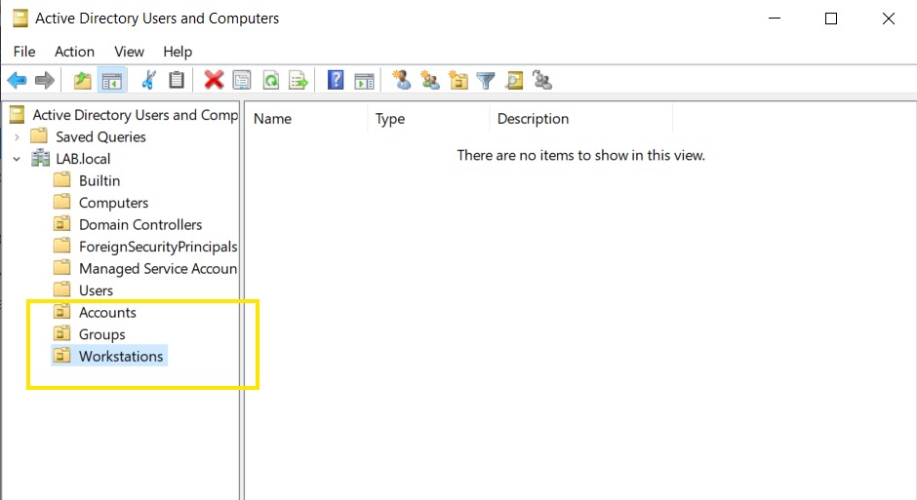Image resolution: width=917 pixels, height=500 pixels.
Task: Open the Help menu
Action: click(x=178, y=52)
